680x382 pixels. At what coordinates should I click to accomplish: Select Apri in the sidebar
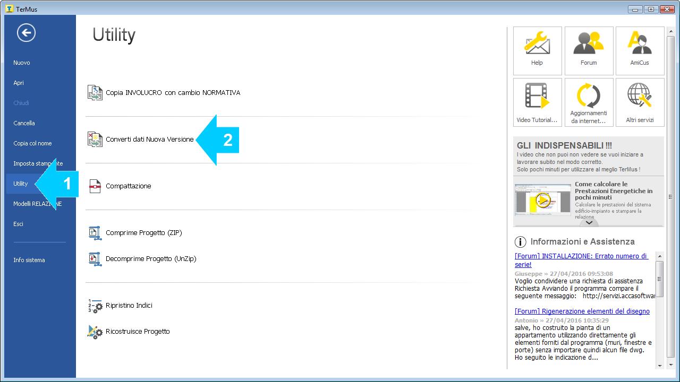pyautogui.click(x=19, y=83)
